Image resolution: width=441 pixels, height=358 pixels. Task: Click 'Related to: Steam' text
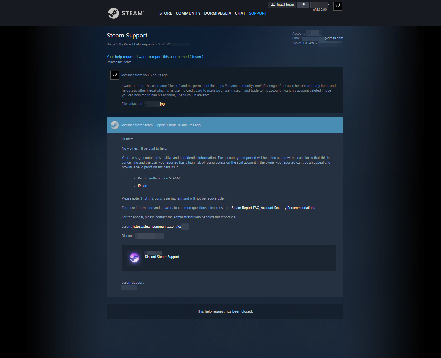pos(119,62)
